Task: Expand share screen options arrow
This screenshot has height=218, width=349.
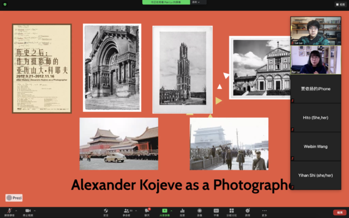Action: click(171, 211)
